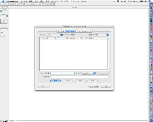Click the Apple menu logo

[3, 1]
